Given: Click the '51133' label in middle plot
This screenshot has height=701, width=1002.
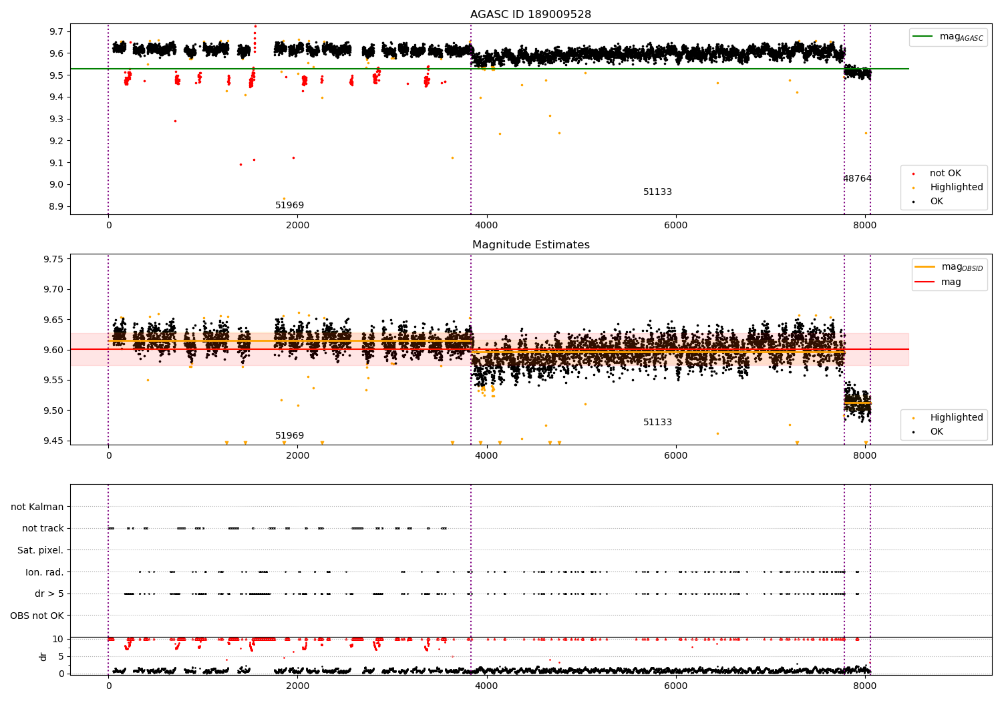Looking at the screenshot, I should [657, 423].
